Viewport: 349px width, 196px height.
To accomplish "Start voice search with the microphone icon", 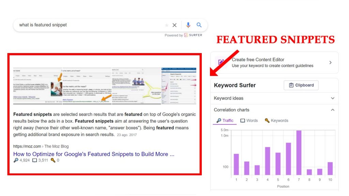I will (188, 25).
